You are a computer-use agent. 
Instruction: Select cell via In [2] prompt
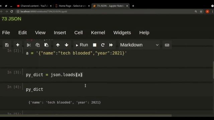tap(14, 51)
